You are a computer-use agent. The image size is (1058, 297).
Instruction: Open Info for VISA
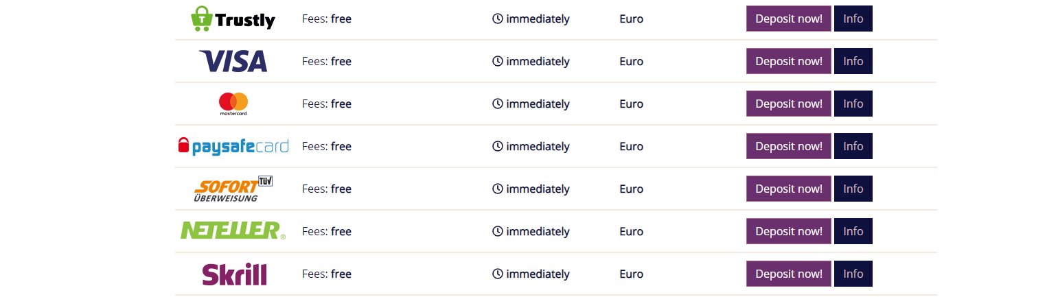853,61
